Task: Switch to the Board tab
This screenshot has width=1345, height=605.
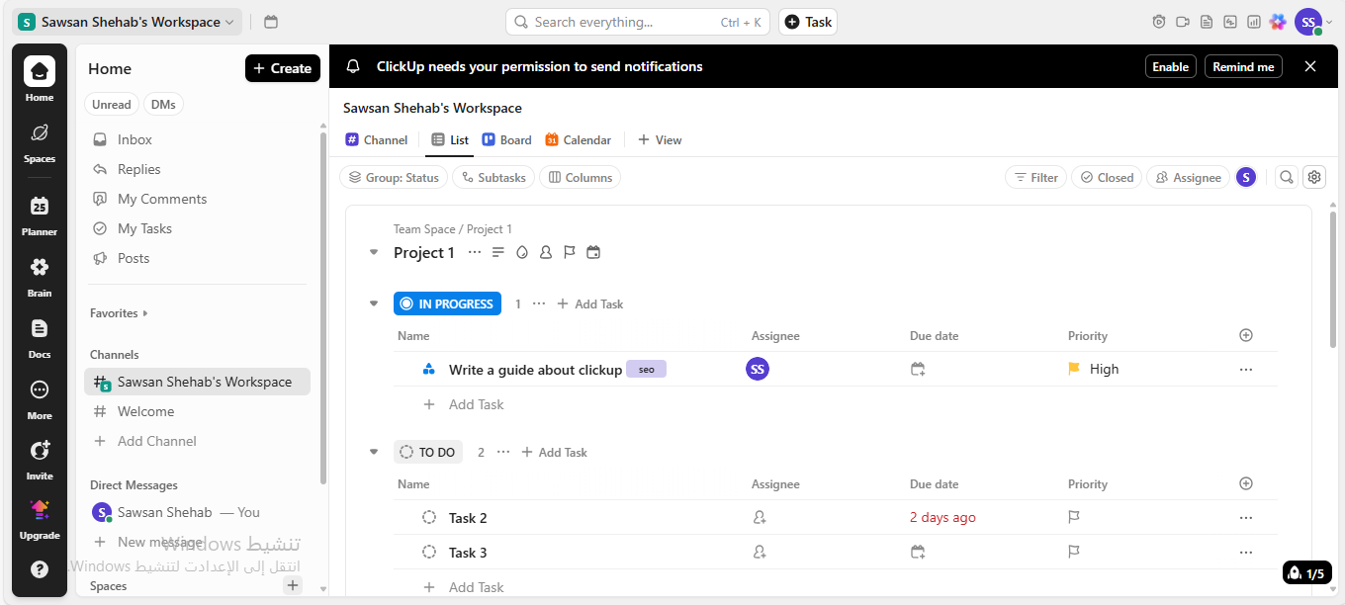Action: point(506,139)
